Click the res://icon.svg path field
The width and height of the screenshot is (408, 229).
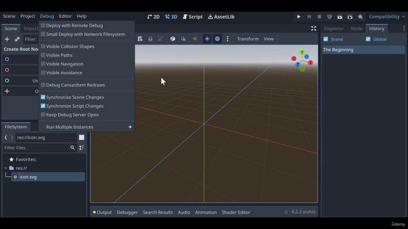click(46, 137)
